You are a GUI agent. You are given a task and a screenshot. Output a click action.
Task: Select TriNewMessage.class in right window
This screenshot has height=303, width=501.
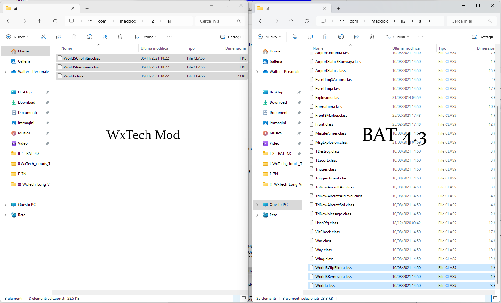pos(401,214)
